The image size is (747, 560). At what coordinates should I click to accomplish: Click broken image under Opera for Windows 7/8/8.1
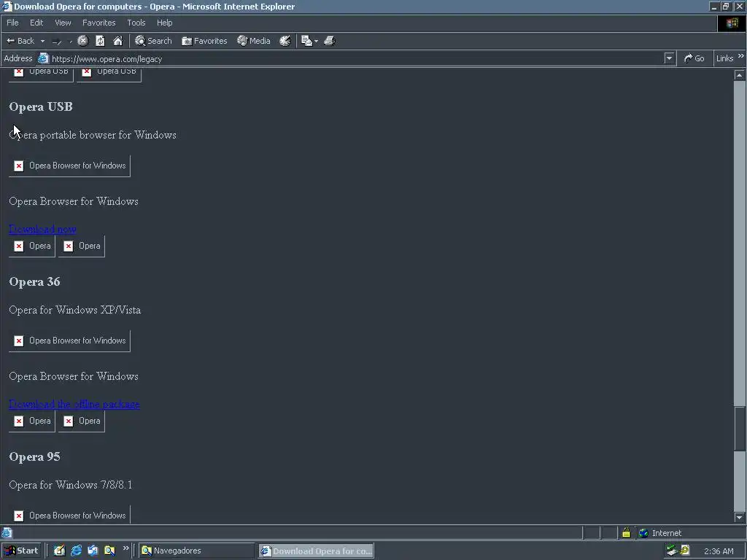(69, 516)
